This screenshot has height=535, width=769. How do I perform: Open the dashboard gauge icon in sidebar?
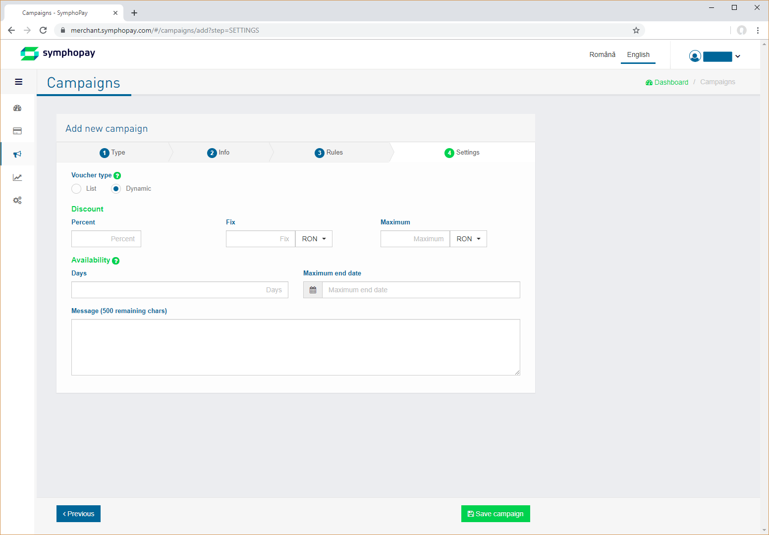(17, 108)
